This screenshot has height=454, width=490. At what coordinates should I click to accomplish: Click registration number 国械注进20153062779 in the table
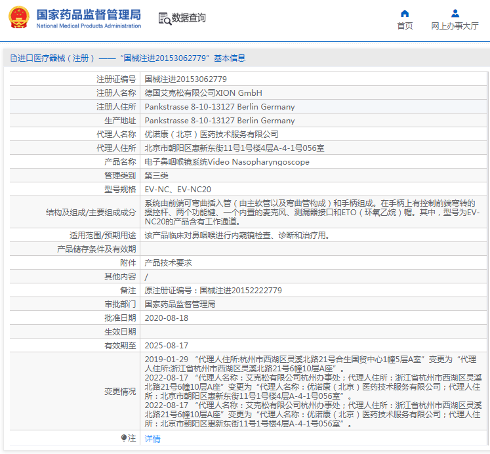pyautogui.click(x=186, y=79)
